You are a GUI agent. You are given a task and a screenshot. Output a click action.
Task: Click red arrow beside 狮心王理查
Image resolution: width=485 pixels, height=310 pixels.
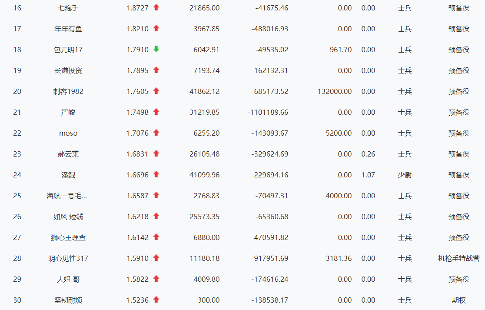pos(156,237)
